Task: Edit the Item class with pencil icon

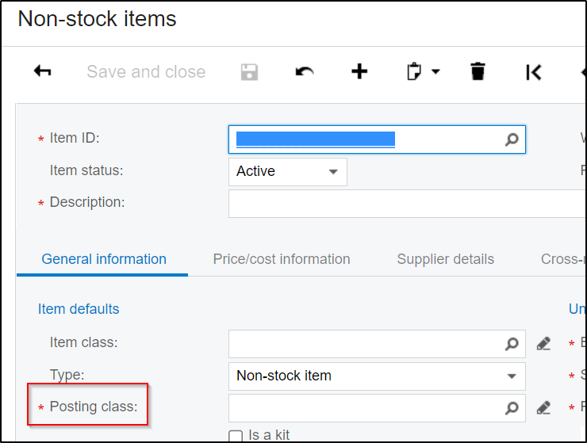Action: [543, 344]
